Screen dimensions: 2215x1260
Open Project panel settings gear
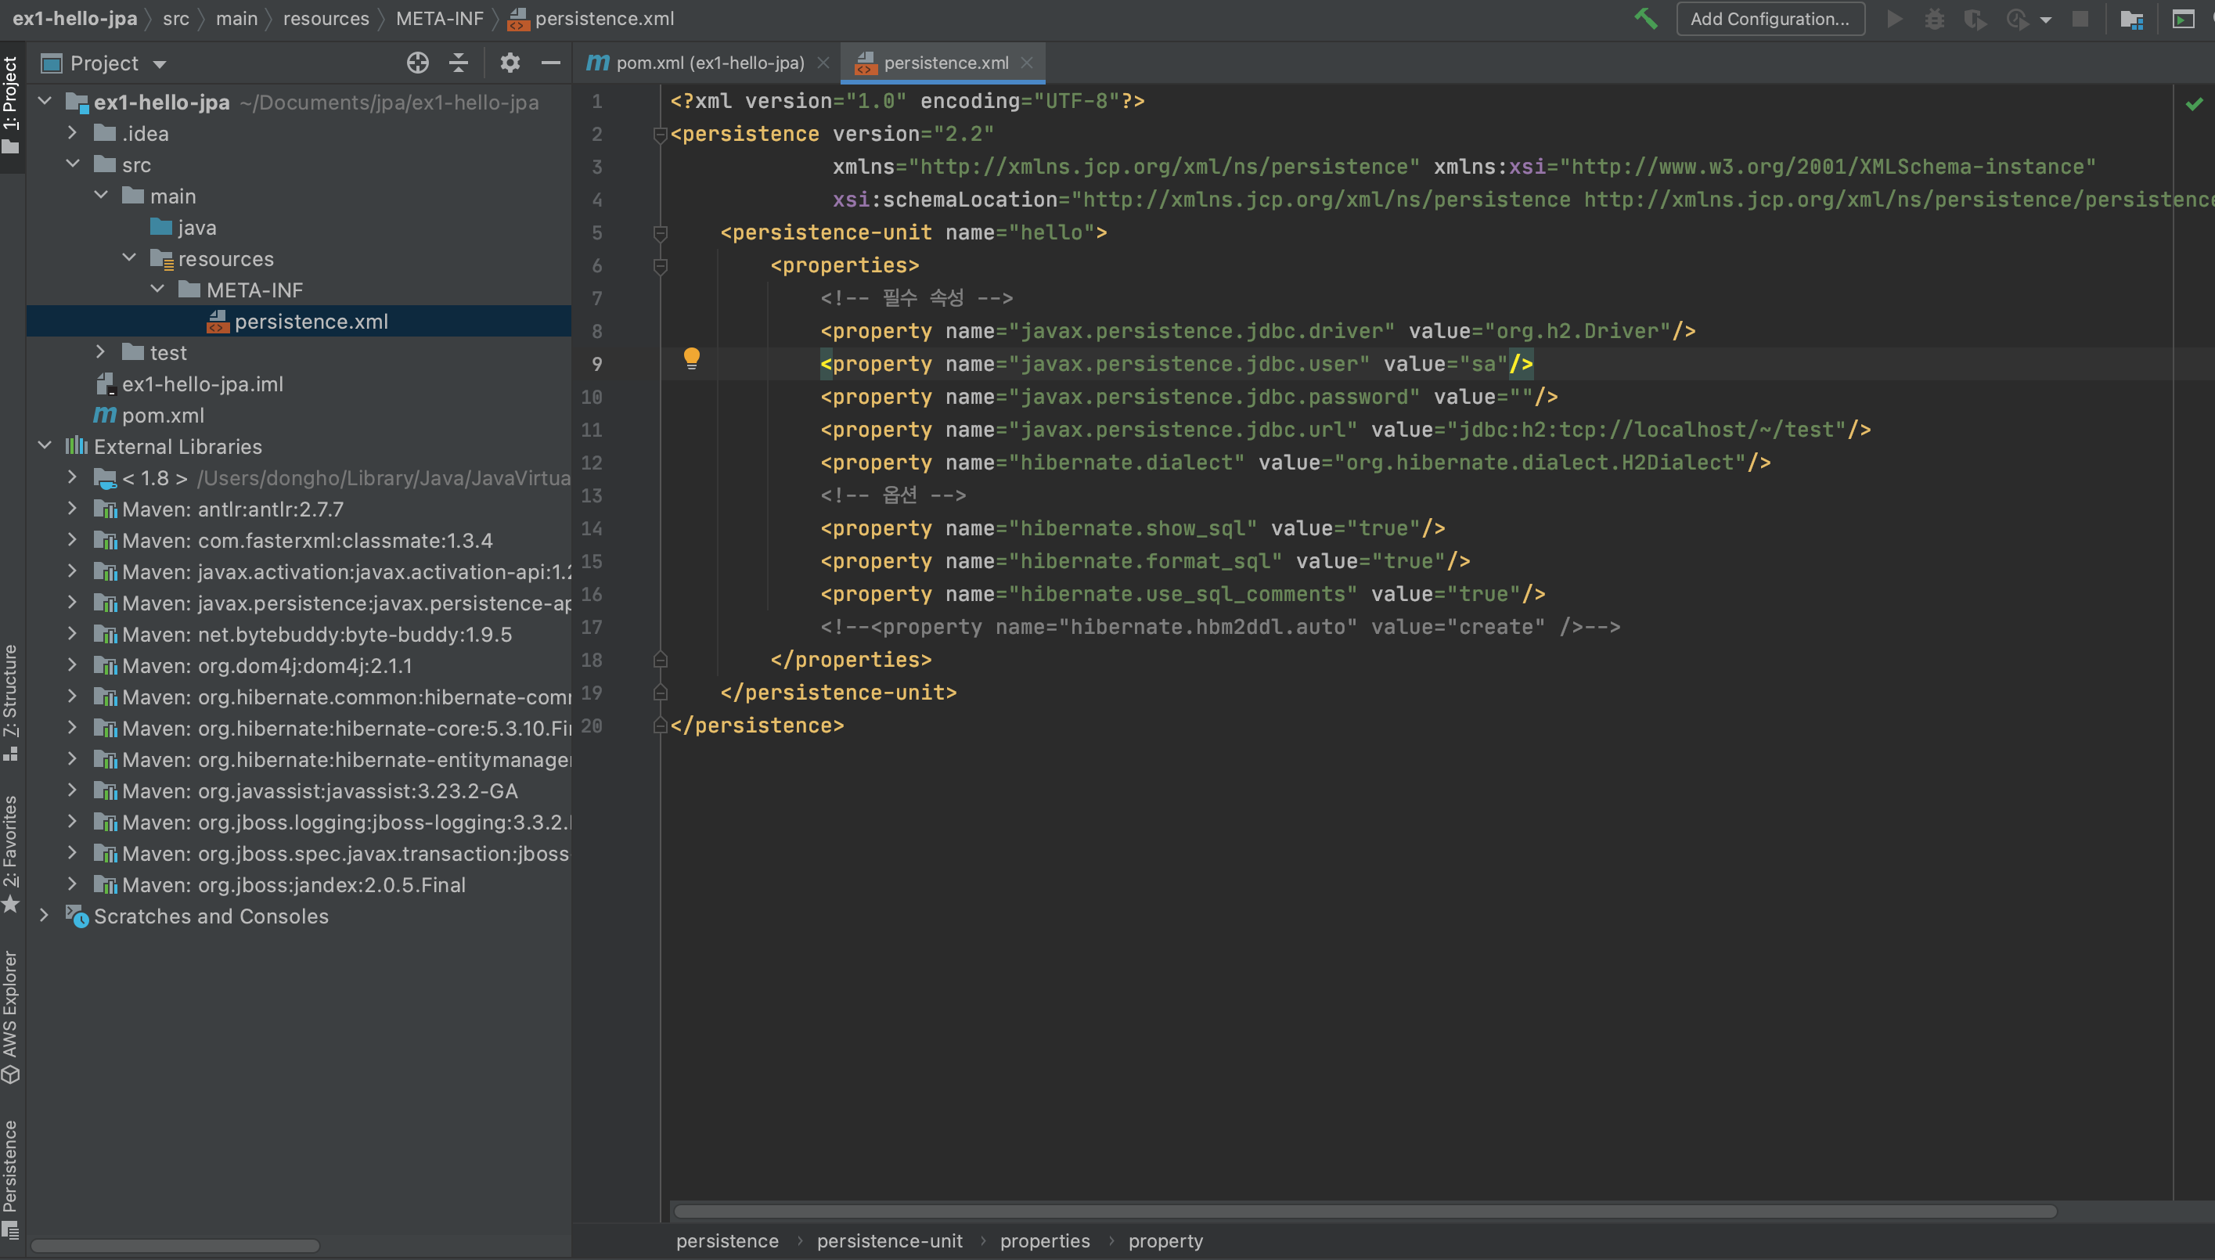point(510,63)
